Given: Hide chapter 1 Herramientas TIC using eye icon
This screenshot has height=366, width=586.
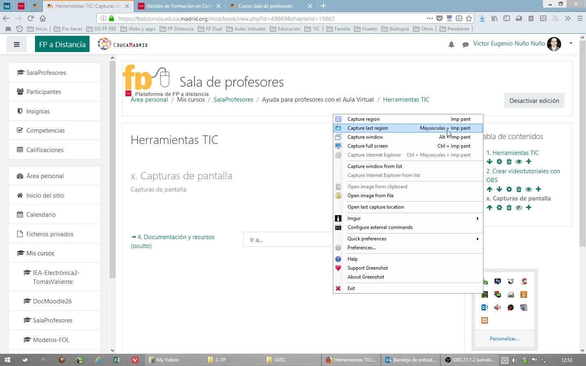Looking at the screenshot, I should click(x=519, y=161).
